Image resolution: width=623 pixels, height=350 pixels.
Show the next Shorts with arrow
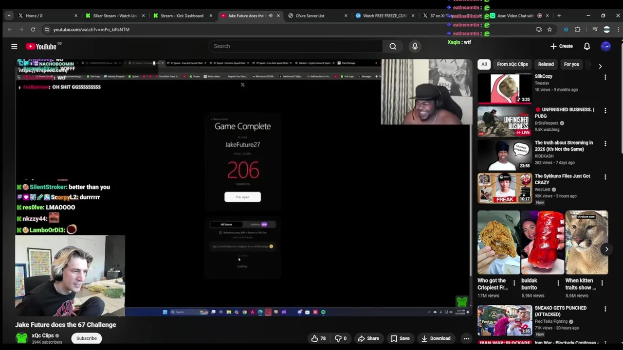(606, 249)
